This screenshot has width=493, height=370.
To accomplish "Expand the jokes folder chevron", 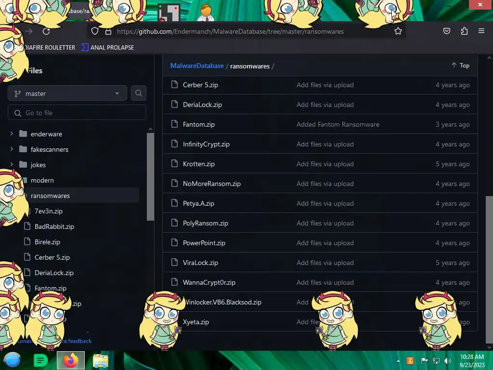I will point(12,164).
